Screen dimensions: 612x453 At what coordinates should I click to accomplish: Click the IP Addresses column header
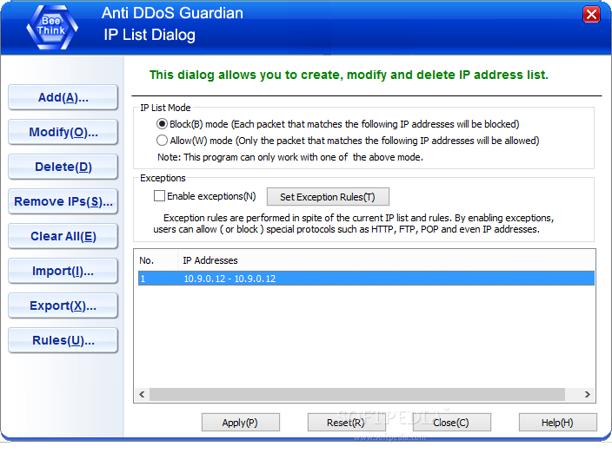tap(386, 260)
